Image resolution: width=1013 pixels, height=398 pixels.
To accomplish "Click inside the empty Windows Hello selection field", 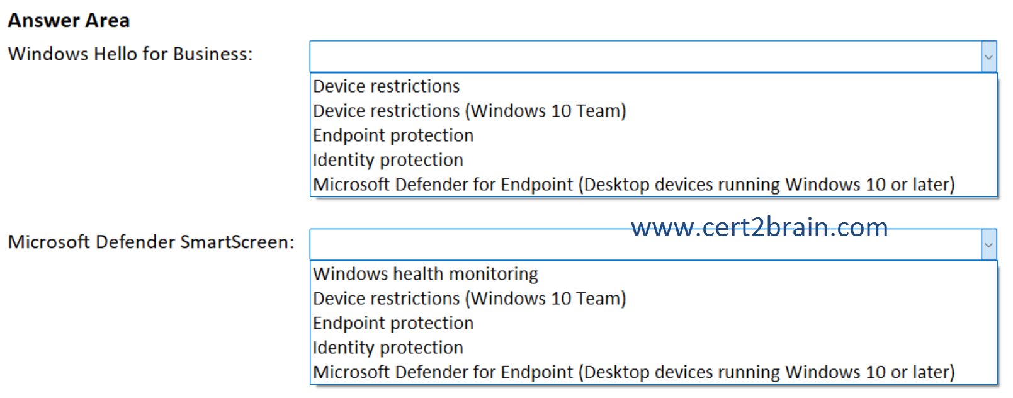I will click(x=630, y=57).
